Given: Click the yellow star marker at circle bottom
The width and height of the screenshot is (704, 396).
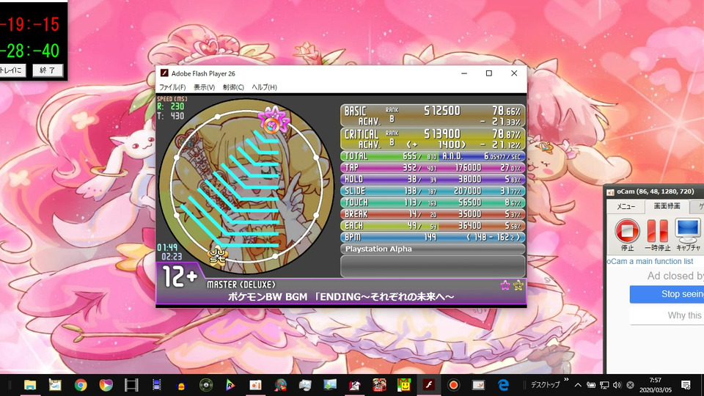Looking at the screenshot, I should point(218,257).
